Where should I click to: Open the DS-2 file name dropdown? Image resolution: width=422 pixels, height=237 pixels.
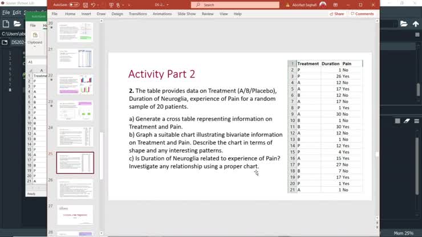[168, 5]
